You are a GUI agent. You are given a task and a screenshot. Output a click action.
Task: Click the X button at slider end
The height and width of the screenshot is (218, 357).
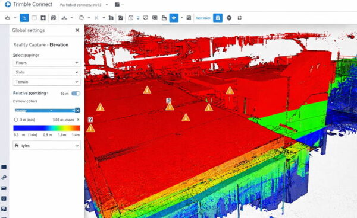[77, 110]
